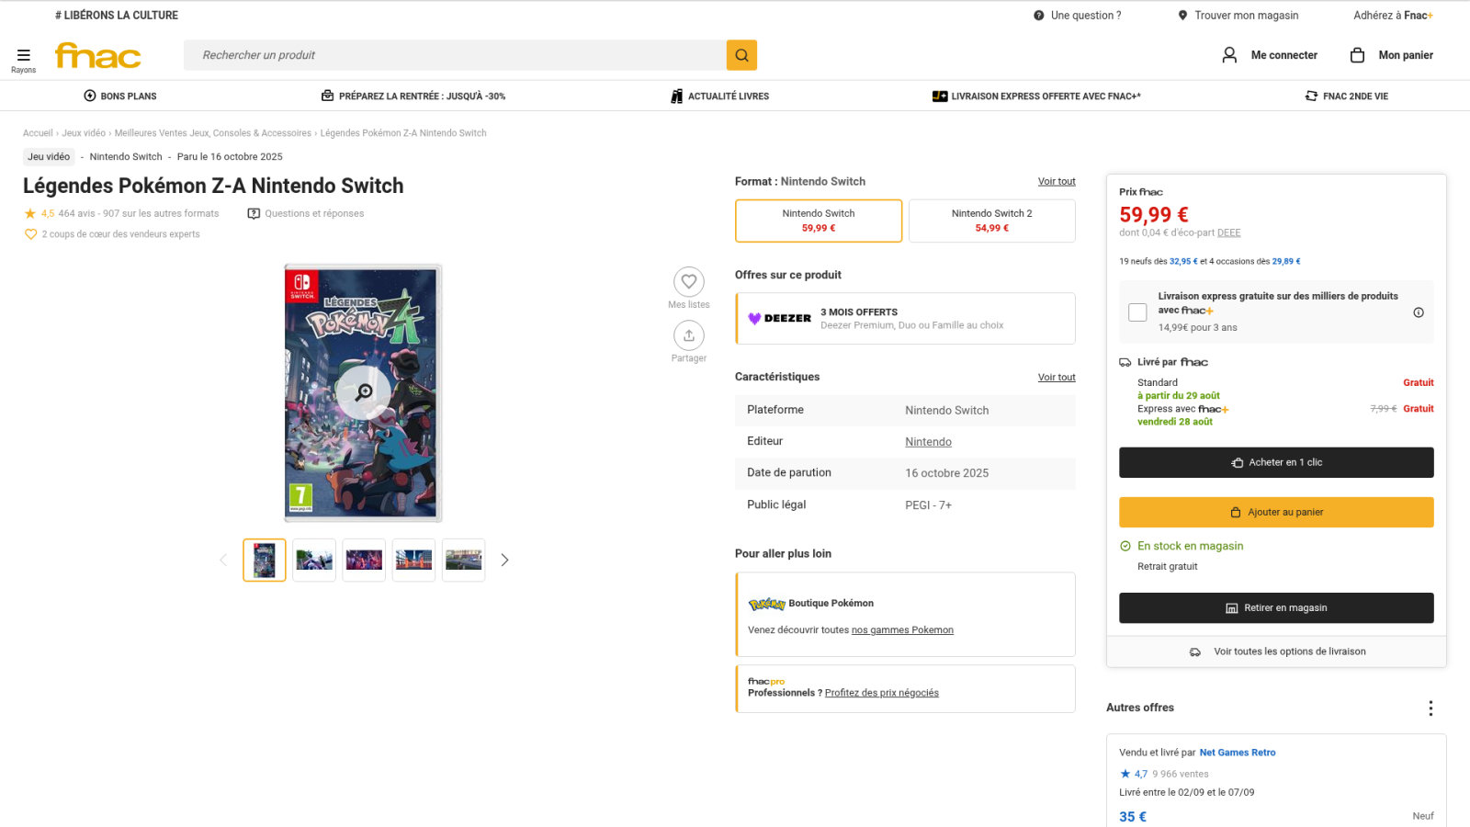Select the first box art thumbnail
Image resolution: width=1470 pixels, height=827 pixels.
pos(265,560)
